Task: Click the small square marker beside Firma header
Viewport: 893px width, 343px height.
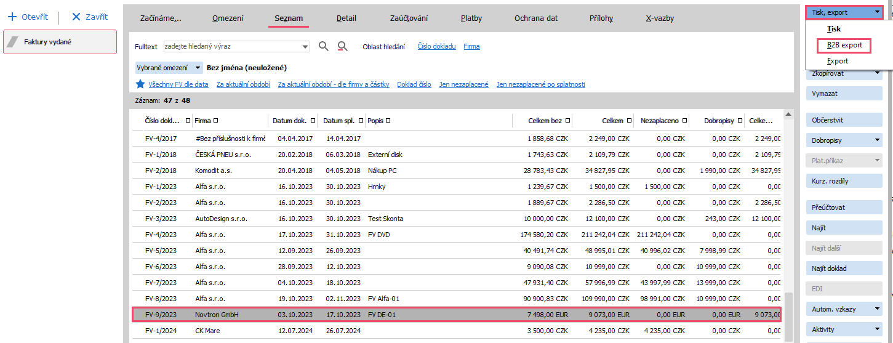Action: point(215,121)
